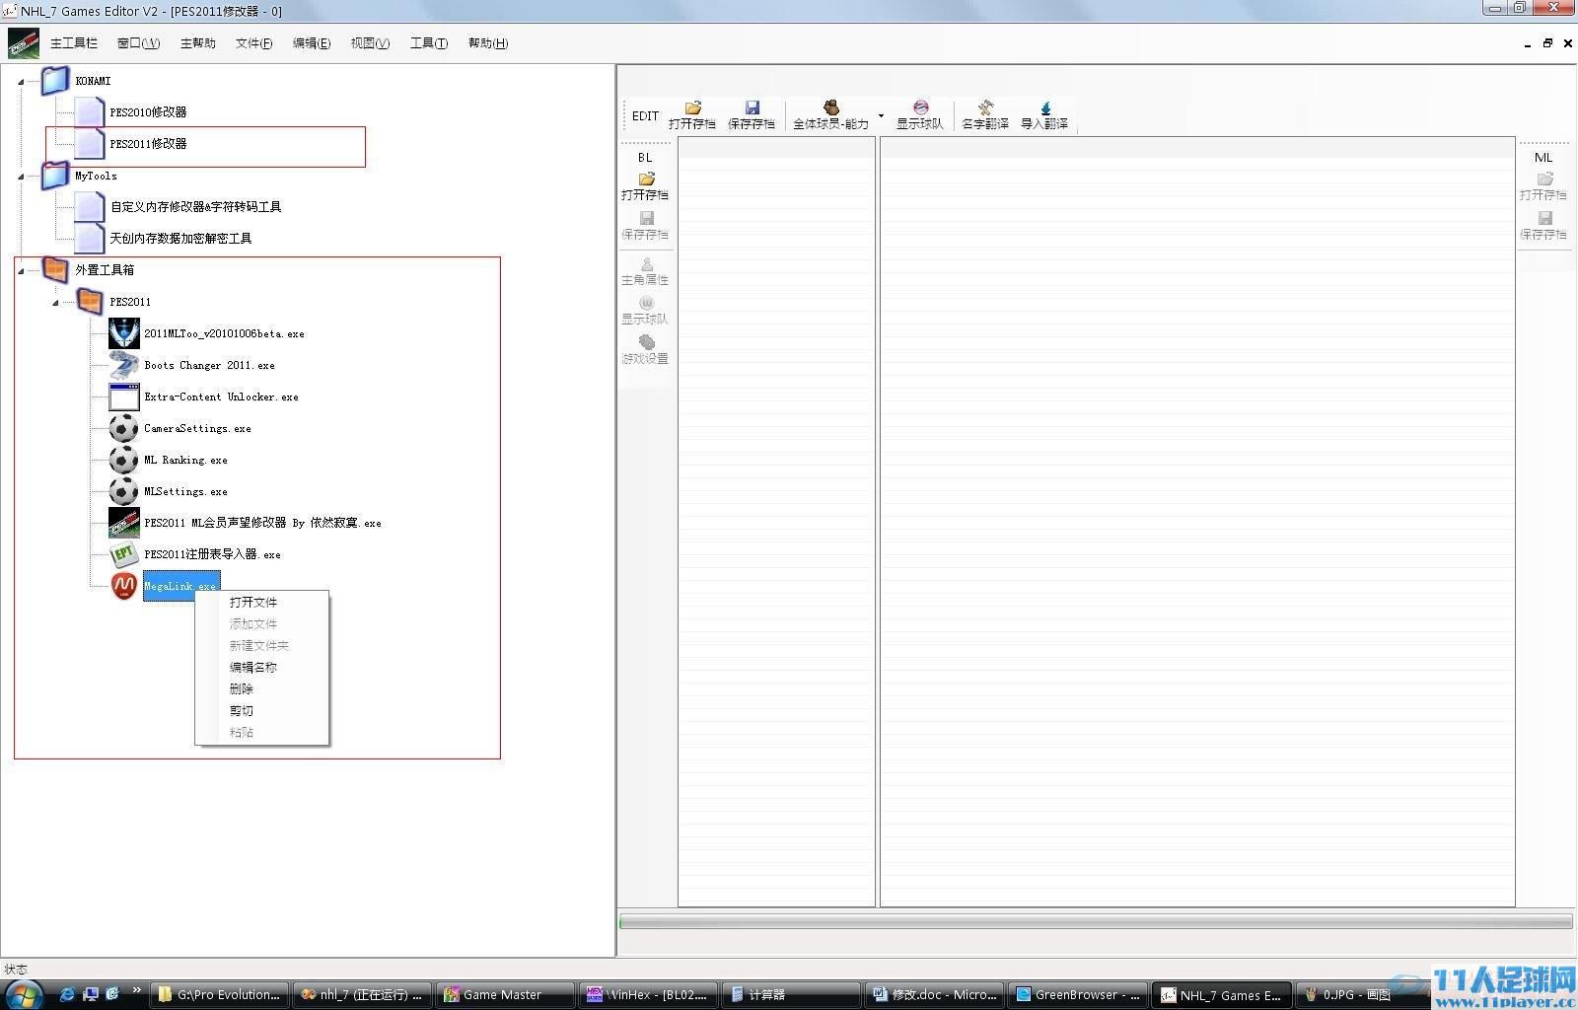Switch to Game Master taskbar window

point(506,994)
